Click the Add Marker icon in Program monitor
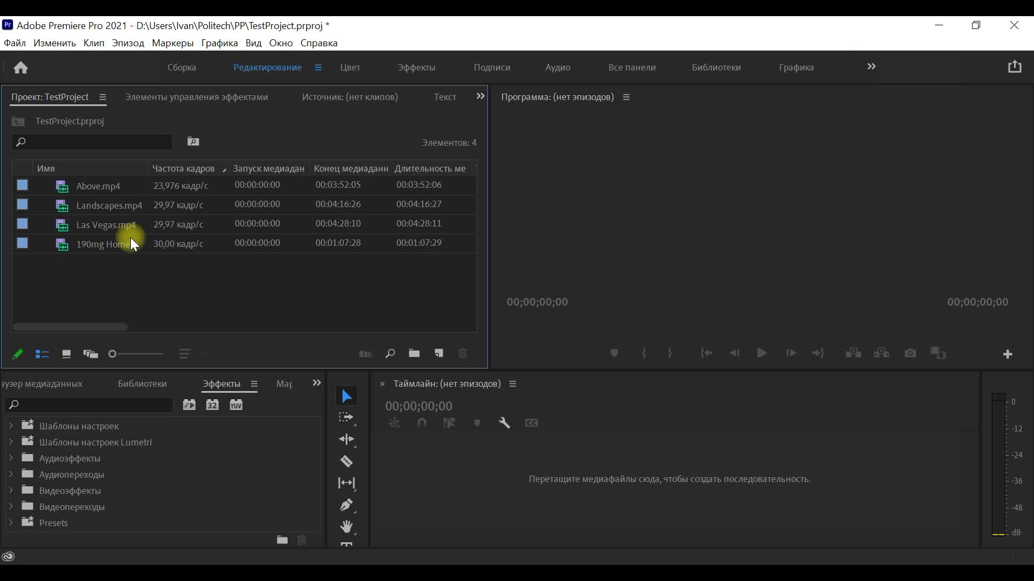 click(x=614, y=353)
